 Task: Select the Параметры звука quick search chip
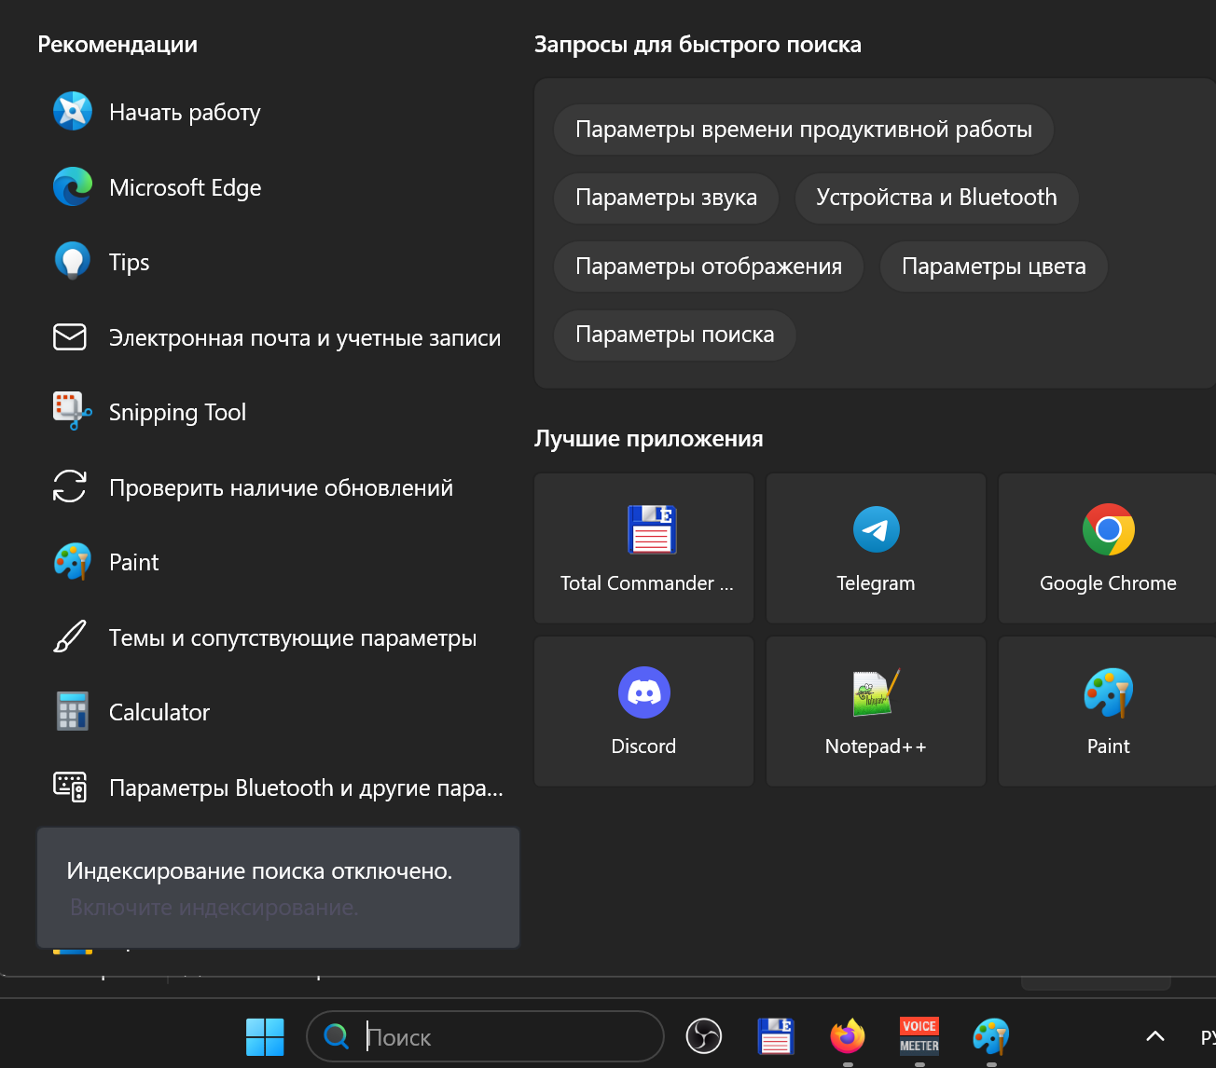[x=666, y=198]
